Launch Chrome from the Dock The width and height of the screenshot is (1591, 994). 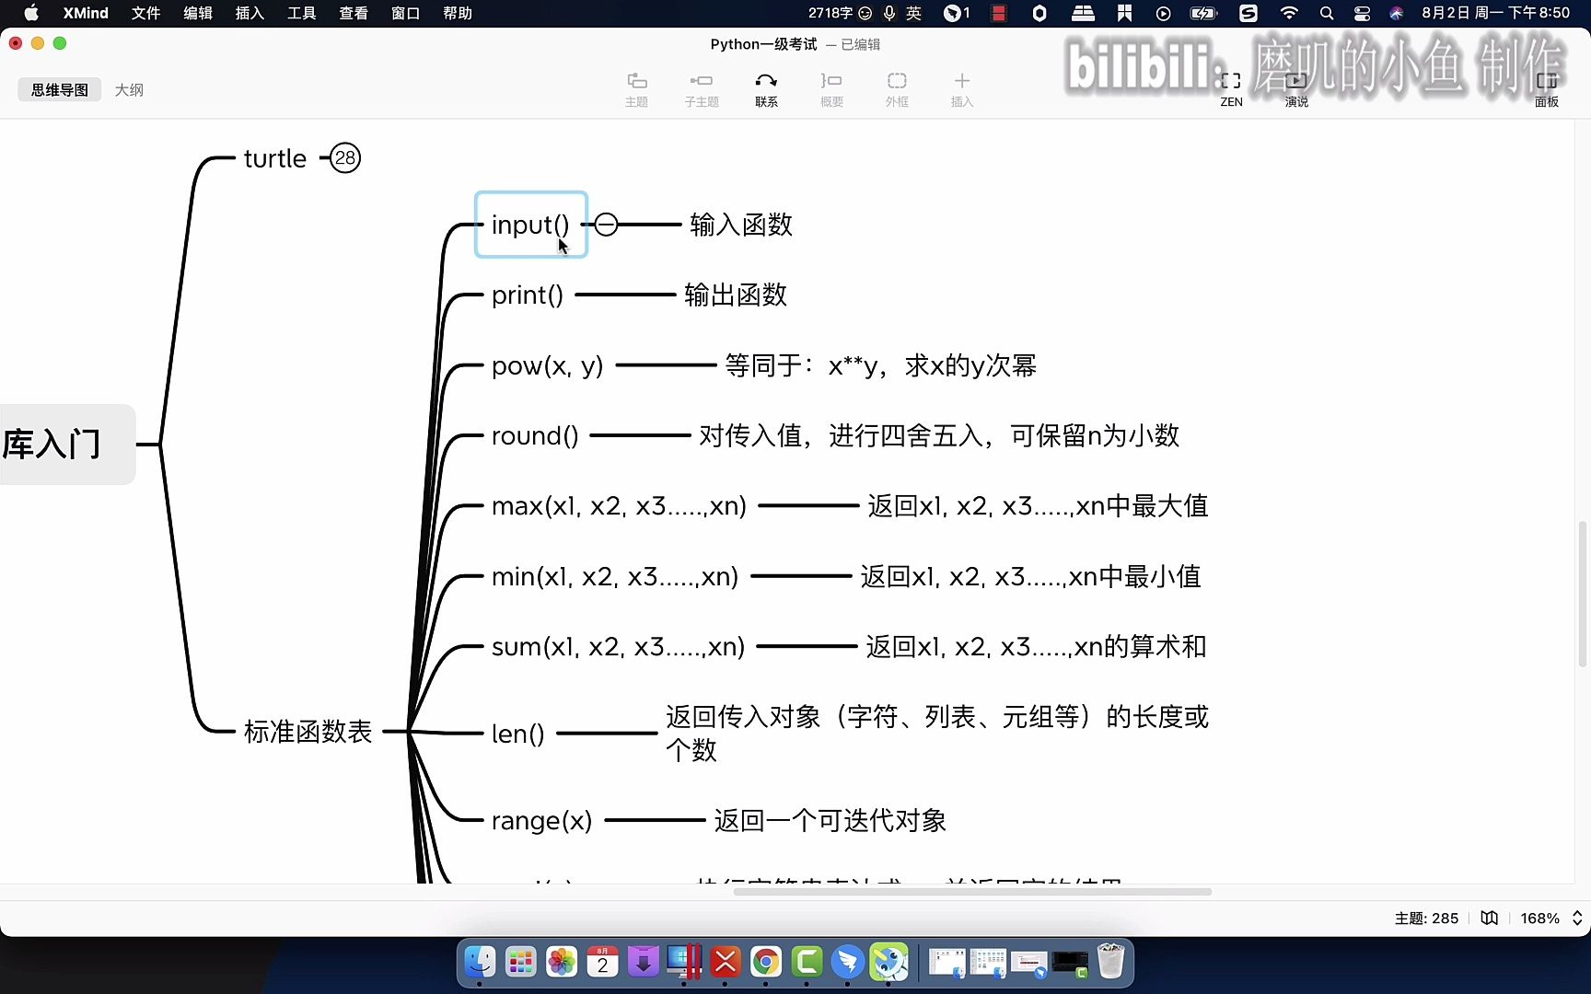[765, 961]
